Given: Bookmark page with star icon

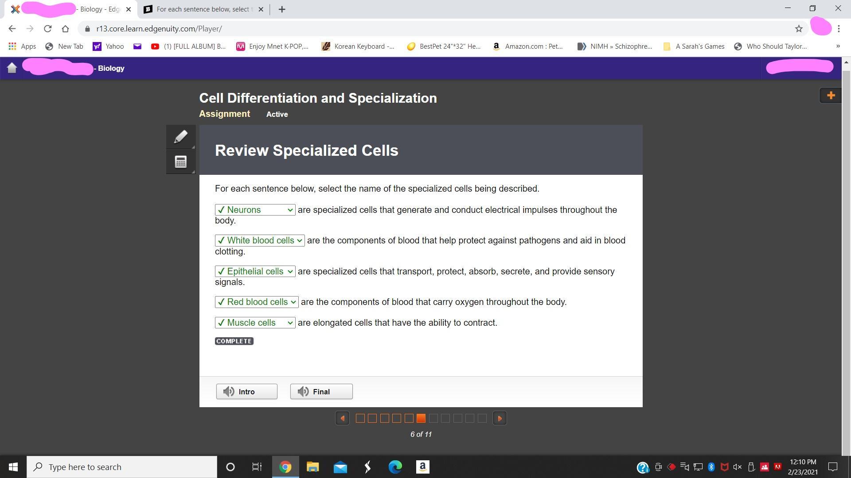Looking at the screenshot, I should pos(799,29).
